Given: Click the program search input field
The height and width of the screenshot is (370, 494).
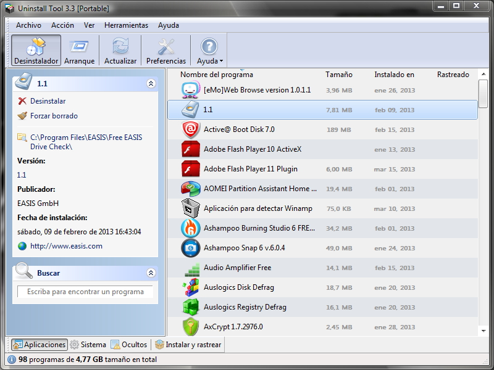Looking at the screenshot, I should pyautogui.click(x=85, y=292).
